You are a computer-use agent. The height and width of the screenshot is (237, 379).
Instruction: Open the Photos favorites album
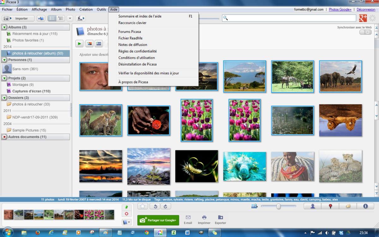[x=28, y=40]
